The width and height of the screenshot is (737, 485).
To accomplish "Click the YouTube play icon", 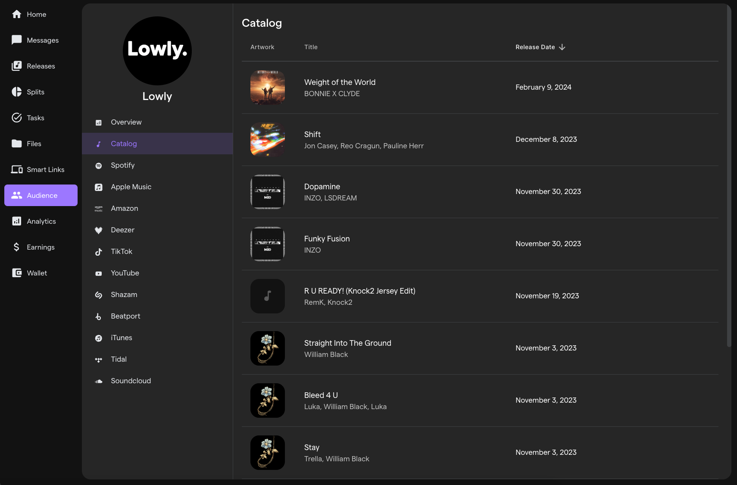I will click(x=99, y=273).
